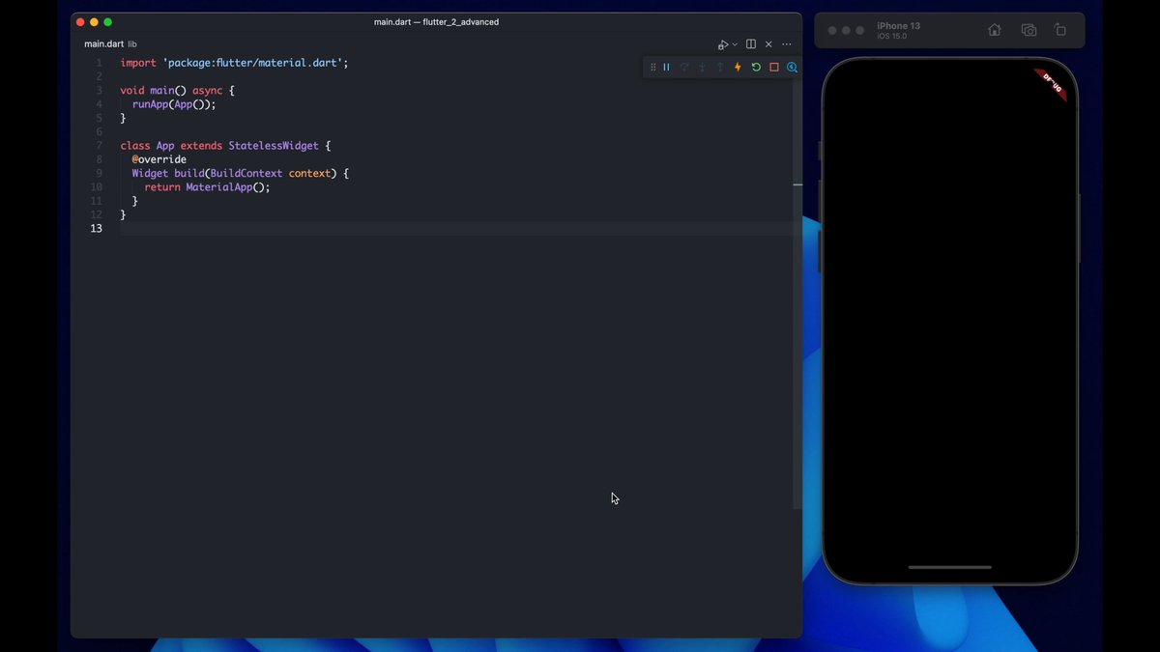Grab the debug toolbar drag handle

pyautogui.click(x=652, y=68)
